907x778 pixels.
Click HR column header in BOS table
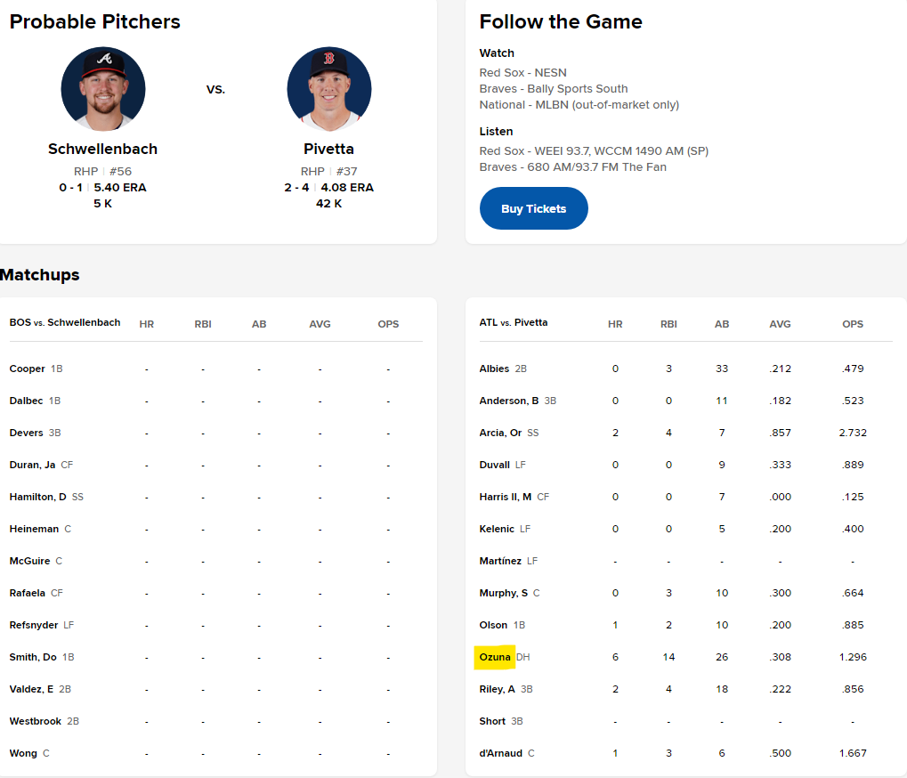[146, 324]
